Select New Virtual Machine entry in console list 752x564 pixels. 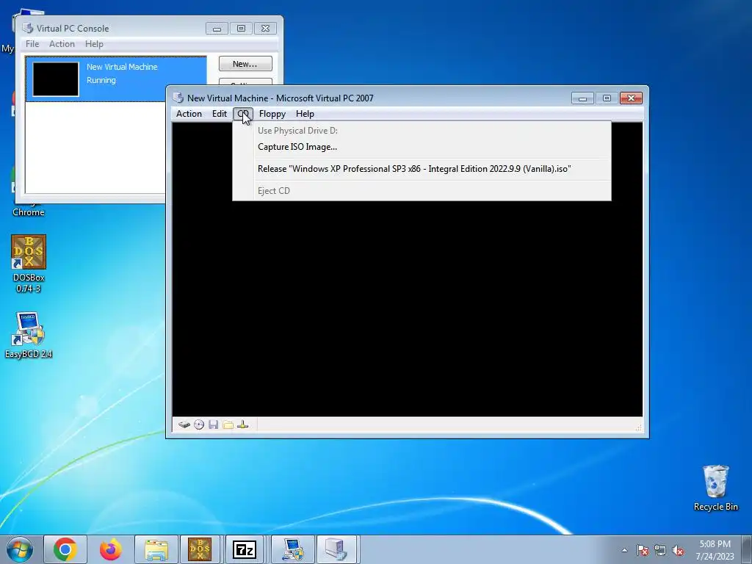pos(116,79)
